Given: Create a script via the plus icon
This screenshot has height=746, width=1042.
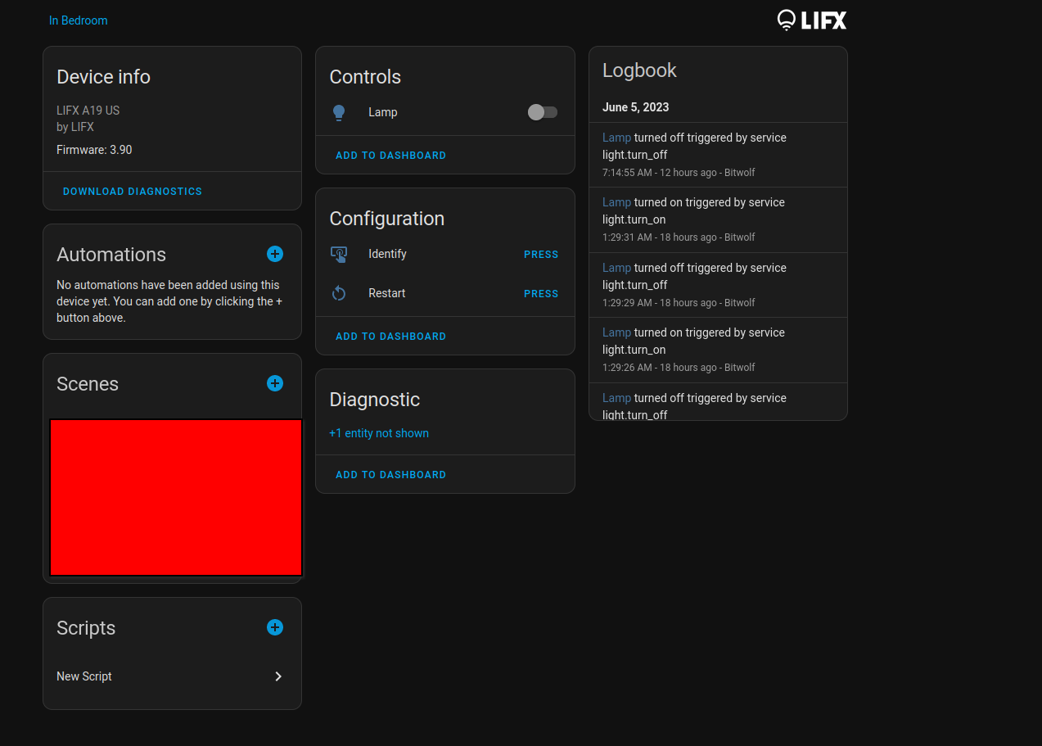Looking at the screenshot, I should pos(274,627).
